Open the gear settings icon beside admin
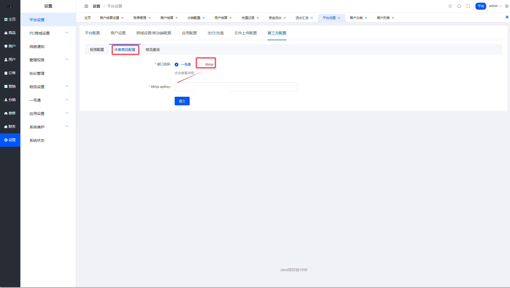 pyautogui.click(x=507, y=6)
